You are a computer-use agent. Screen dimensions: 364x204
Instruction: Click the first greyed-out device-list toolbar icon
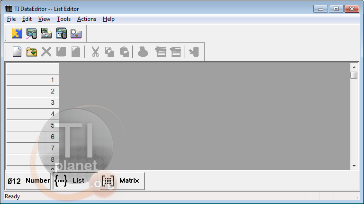coord(161,52)
